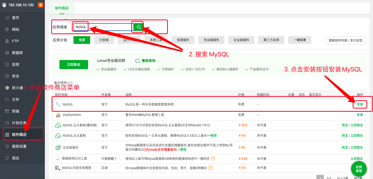
Task: Click the website globe icon
Action: click(x=7, y=29)
